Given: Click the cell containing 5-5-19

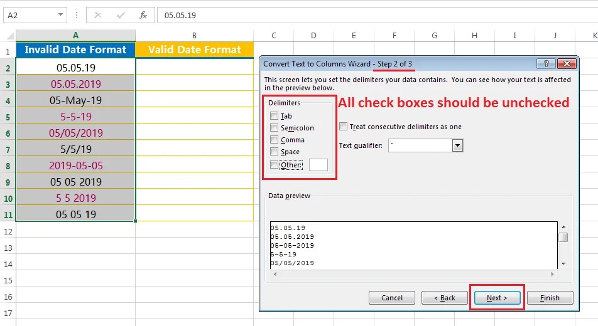Looking at the screenshot, I should click(x=75, y=117).
